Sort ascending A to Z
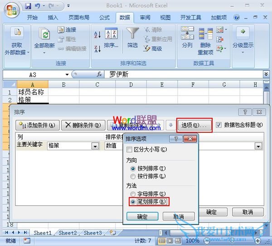Image resolution: width=272 pixels, height=246 pixels. [x=97, y=34]
